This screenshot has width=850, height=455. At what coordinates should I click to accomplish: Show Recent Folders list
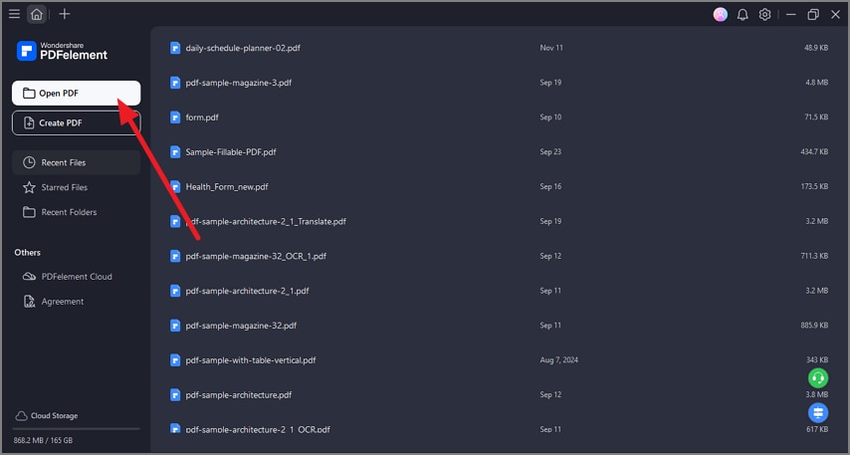point(69,212)
